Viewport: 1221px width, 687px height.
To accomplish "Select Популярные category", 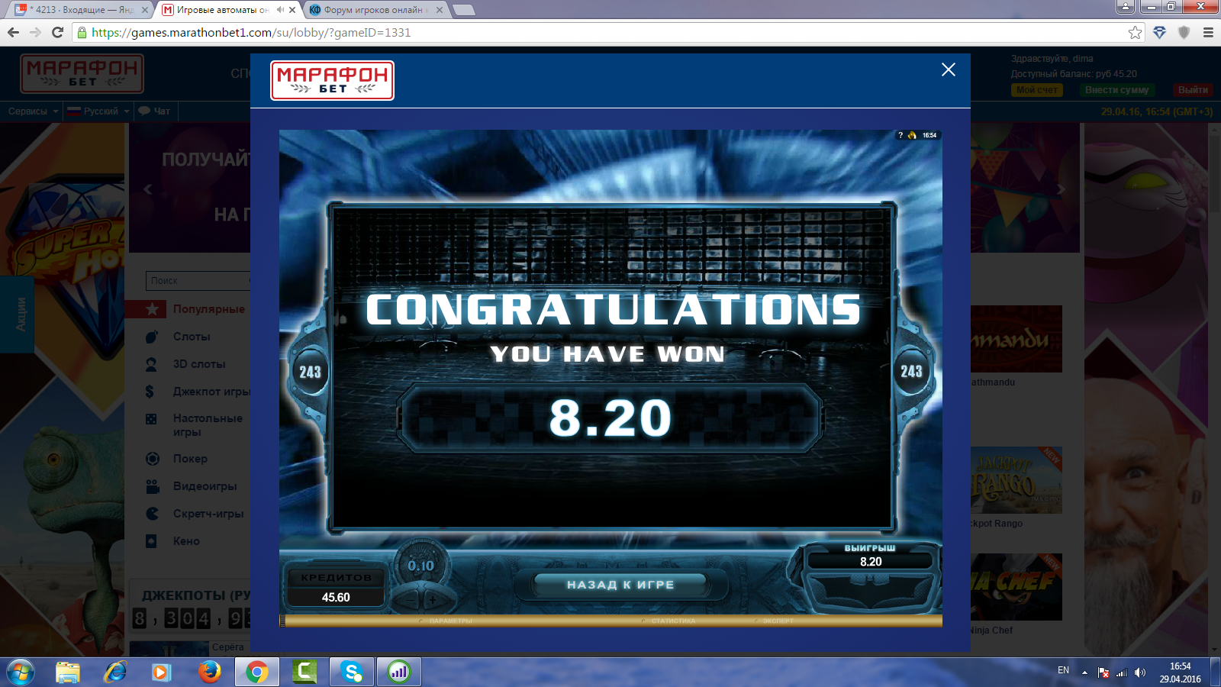I will (x=208, y=309).
